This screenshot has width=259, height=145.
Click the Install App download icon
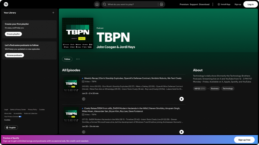point(219,4)
